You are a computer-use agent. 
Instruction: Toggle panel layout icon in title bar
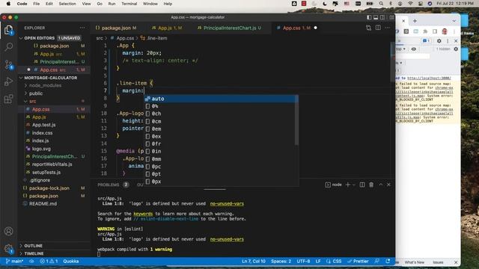[376, 17]
